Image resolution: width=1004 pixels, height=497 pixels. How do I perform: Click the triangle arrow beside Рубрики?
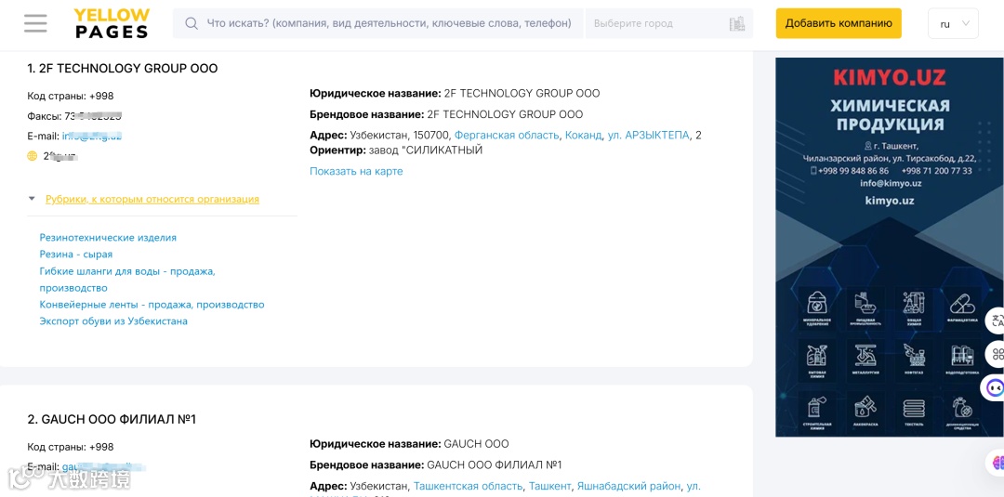click(32, 199)
